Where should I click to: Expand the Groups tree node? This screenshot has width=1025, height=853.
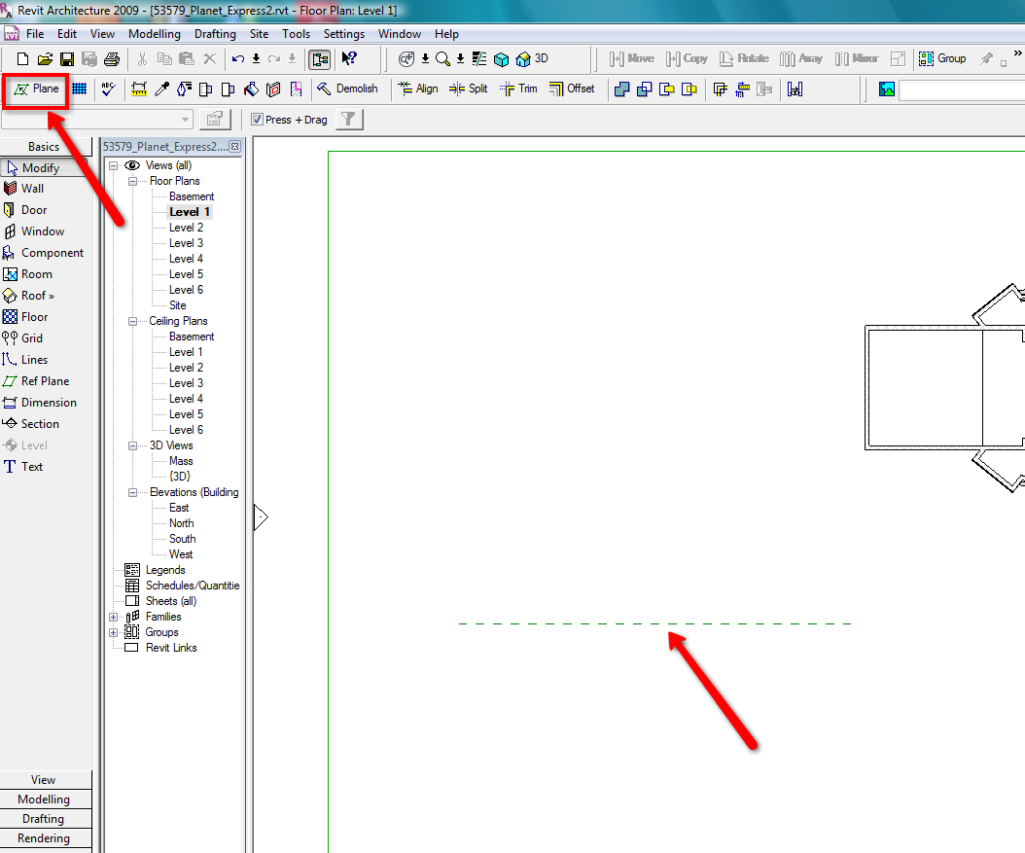point(113,633)
